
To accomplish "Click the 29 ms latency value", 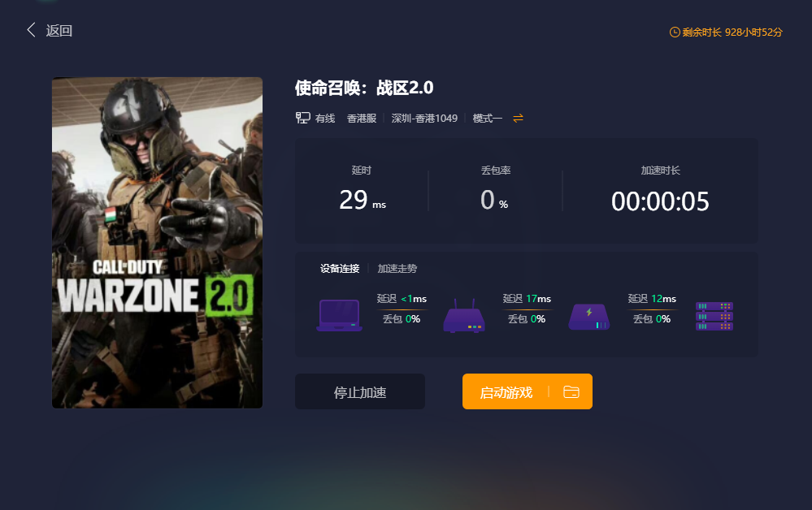I will [x=362, y=200].
